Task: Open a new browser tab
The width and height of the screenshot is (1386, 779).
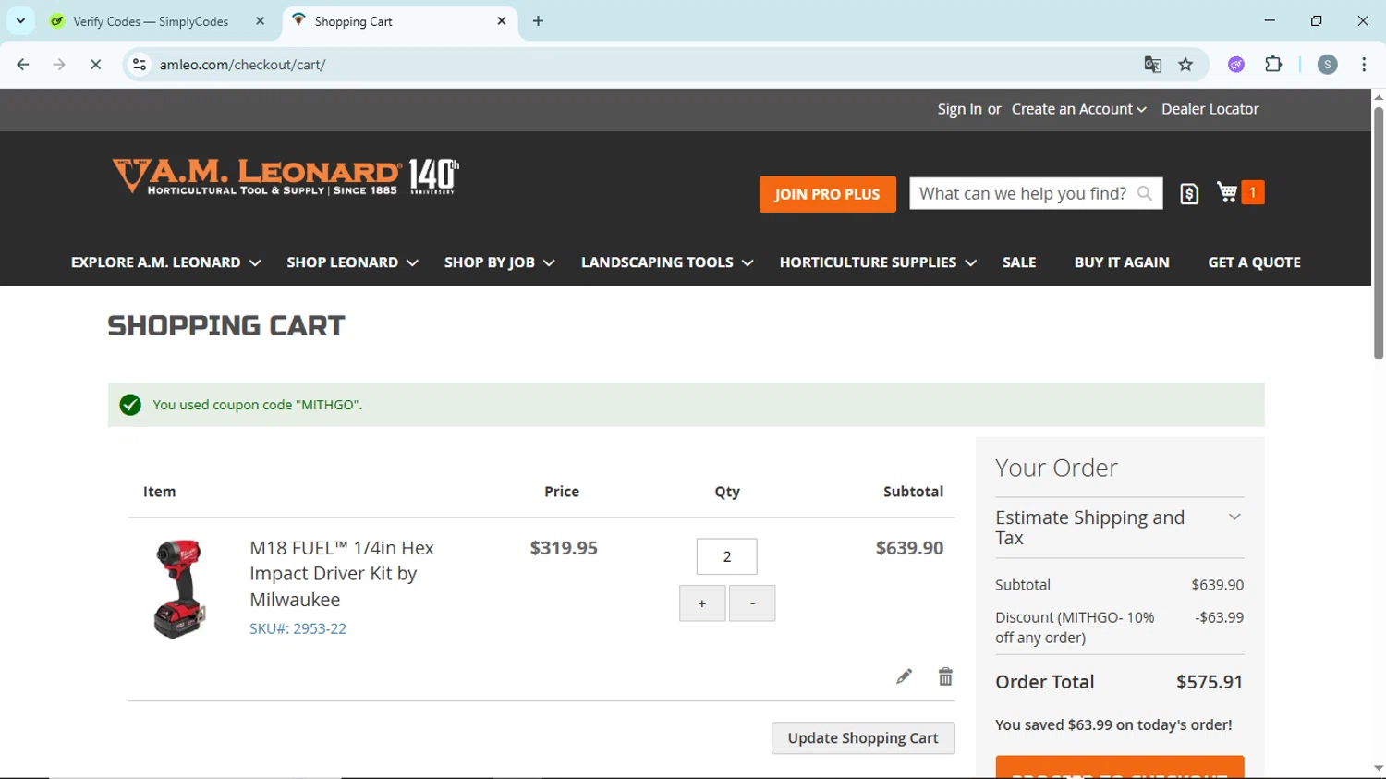Action: click(x=539, y=21)
